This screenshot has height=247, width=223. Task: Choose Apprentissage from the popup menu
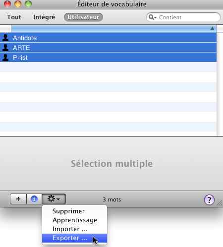(74, 220)
